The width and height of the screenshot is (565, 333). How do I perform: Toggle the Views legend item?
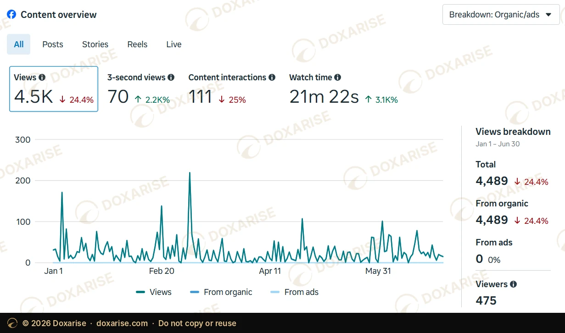coord(154,292)
